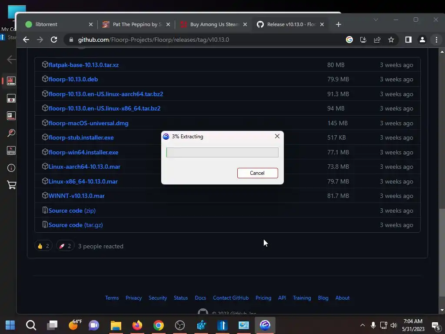
Task: Open taskbar Search
Action: tap(31, 325)
